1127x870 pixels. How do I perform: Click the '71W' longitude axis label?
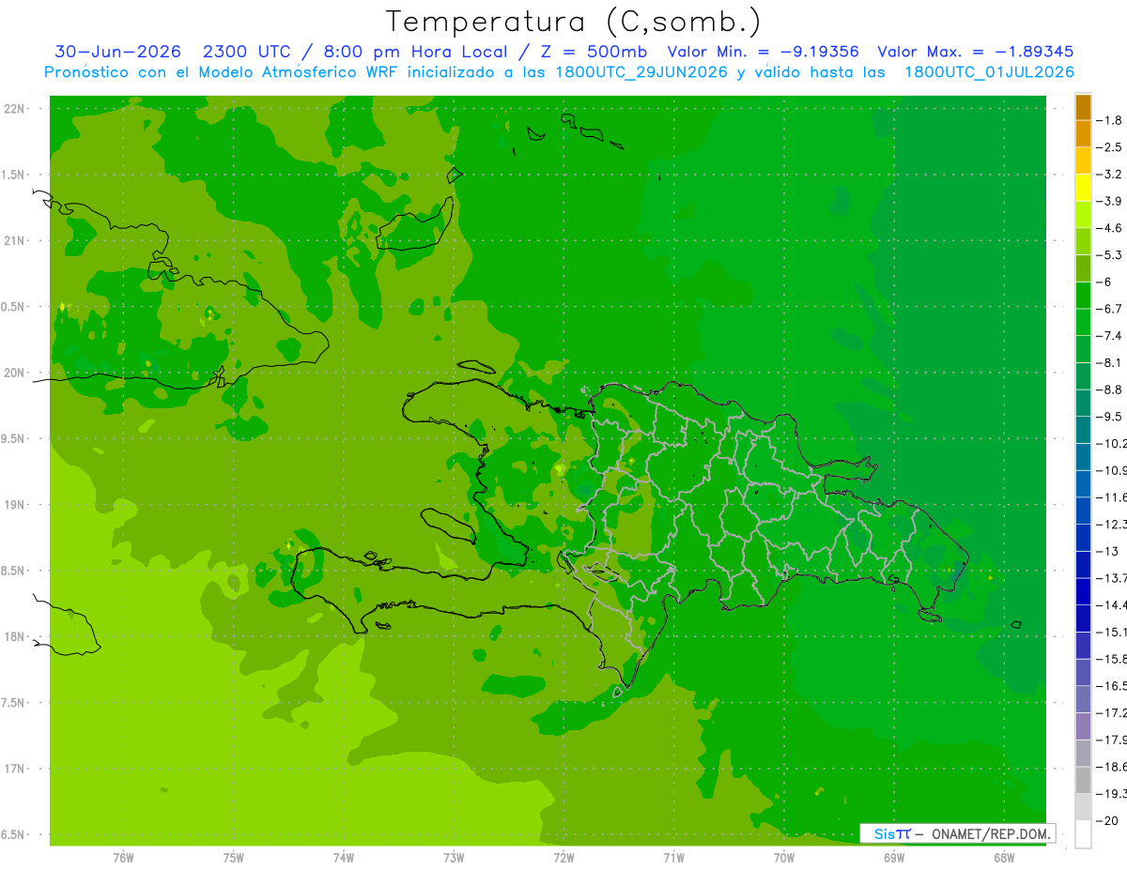point(673,857)
